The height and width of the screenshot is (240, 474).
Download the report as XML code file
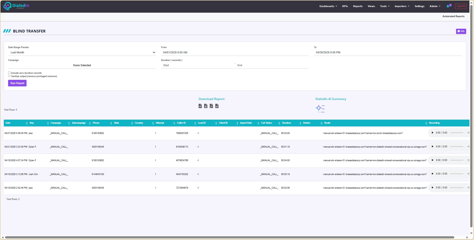[217, 106]
